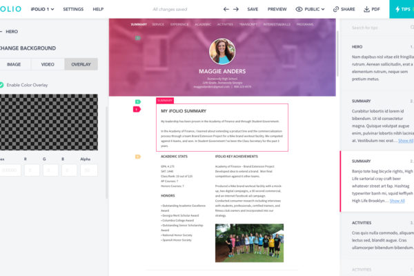This screenshot has height=276, width=414.
Task: Click the MY IFOLIO SUMMARY heading
Action: 184,111
